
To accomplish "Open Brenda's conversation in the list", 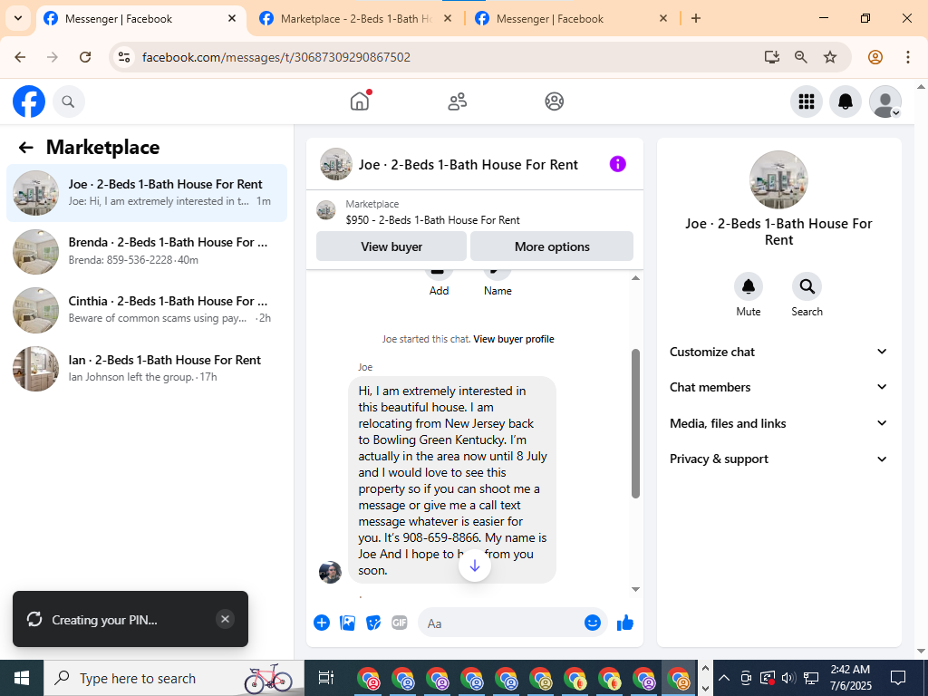I will pyautogui.click(x=147, y=252).
